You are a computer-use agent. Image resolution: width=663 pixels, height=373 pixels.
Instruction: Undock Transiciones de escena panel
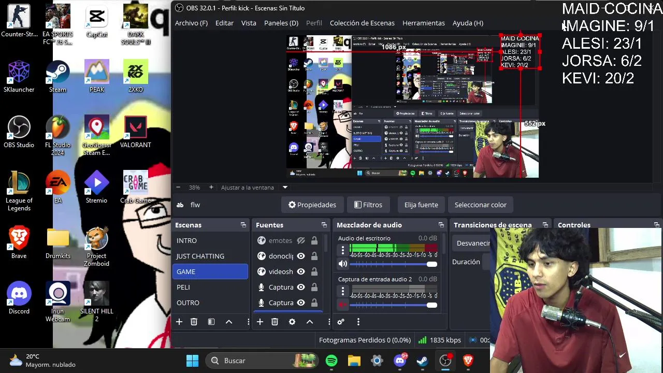coord(545,225)
